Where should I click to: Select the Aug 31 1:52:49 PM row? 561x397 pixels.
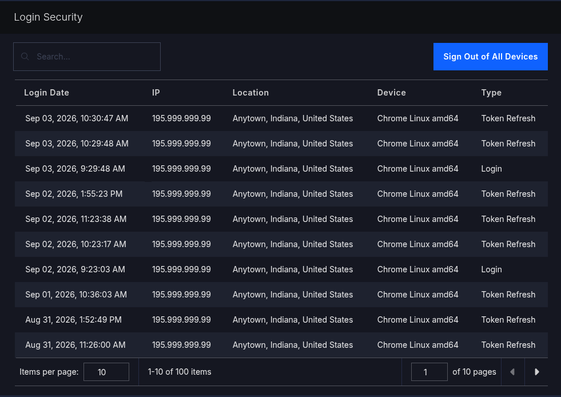tap(281, 320)
